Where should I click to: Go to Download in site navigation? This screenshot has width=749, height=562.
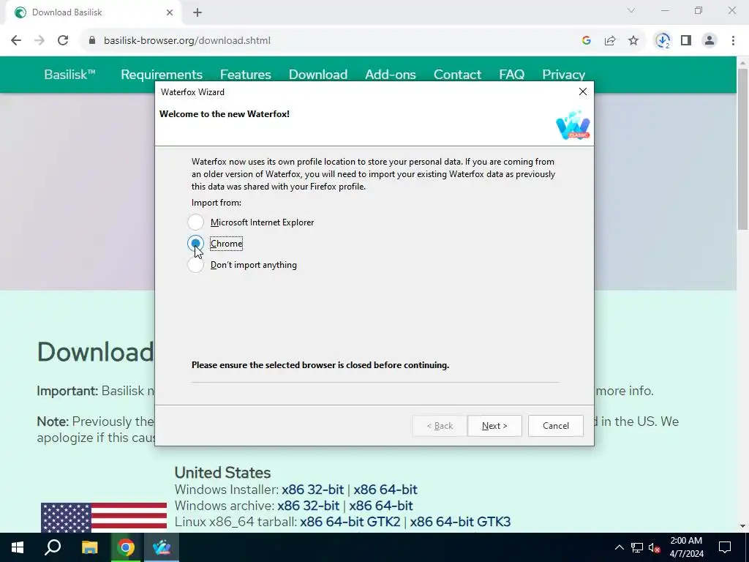(318, 75)
